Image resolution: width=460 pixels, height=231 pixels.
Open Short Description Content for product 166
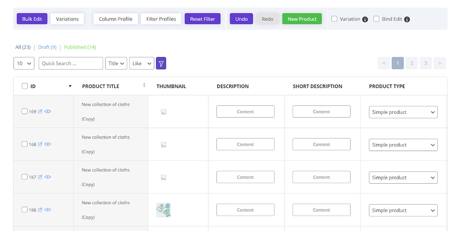click(321, 210)
